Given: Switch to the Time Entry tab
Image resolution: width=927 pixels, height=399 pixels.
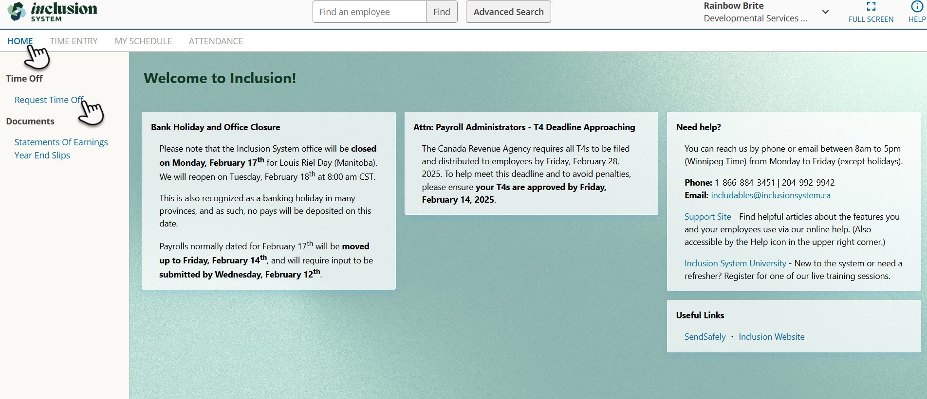Looking at the screenshot, I should click(74, 41).
